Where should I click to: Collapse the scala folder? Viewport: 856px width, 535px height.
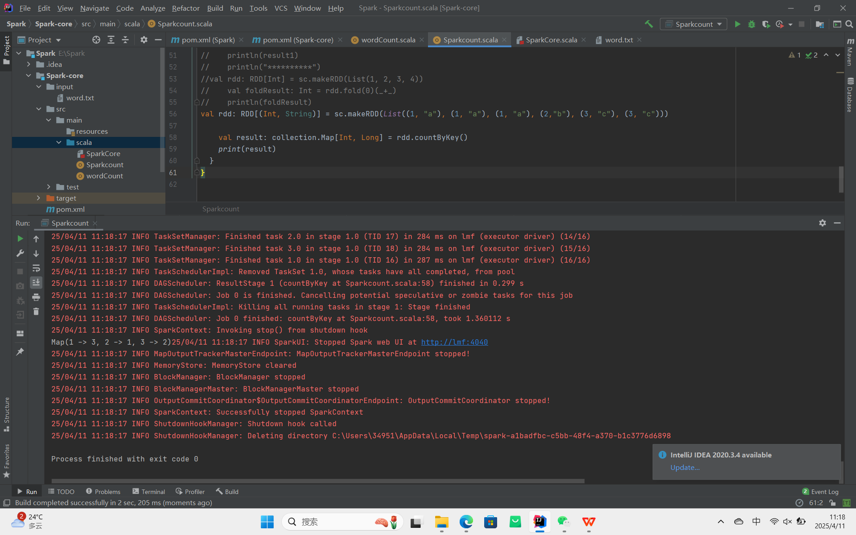tap(59, 142)
